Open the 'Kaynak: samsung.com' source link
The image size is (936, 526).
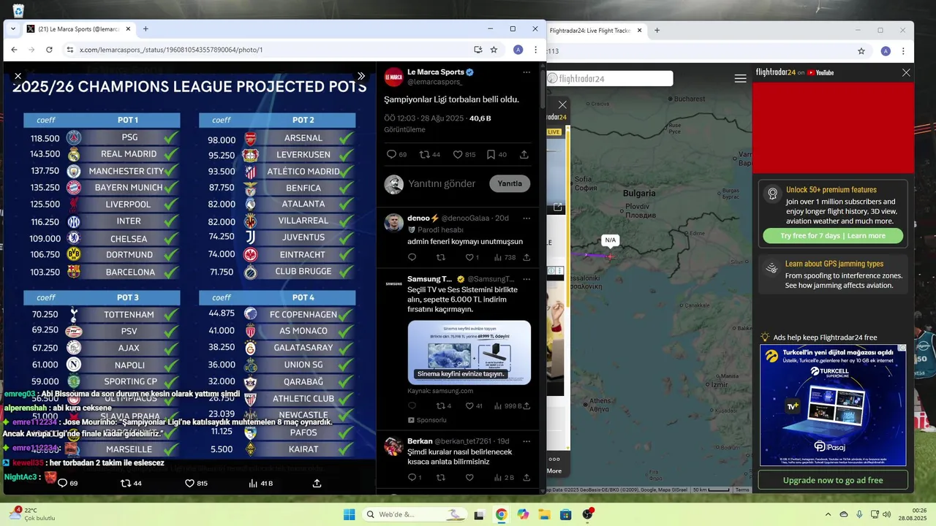[440, 391]
